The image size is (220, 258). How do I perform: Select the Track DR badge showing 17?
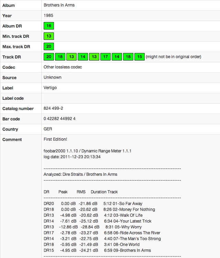pos(106,57)
